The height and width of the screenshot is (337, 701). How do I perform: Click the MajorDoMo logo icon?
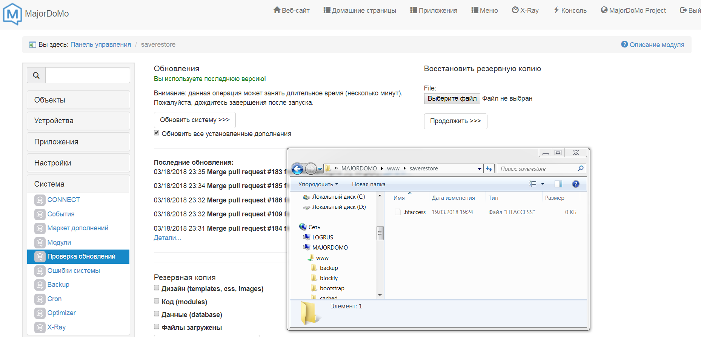12,14
